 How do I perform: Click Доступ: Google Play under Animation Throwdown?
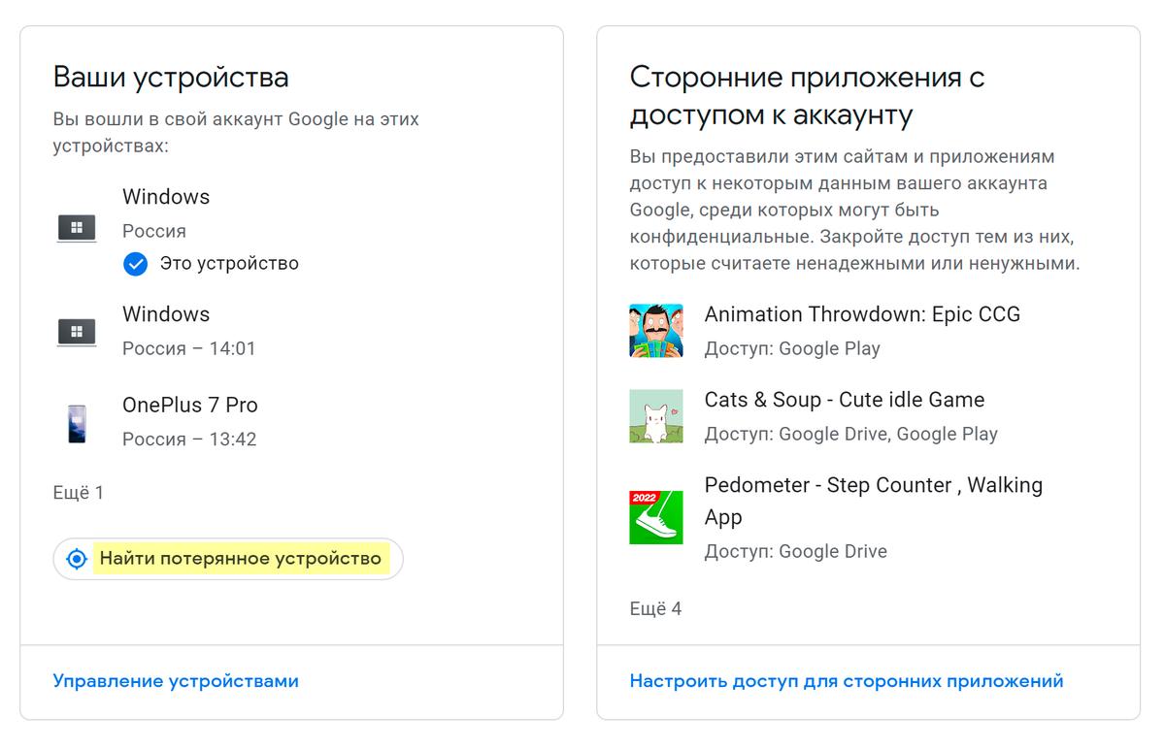tap(792, 348)
